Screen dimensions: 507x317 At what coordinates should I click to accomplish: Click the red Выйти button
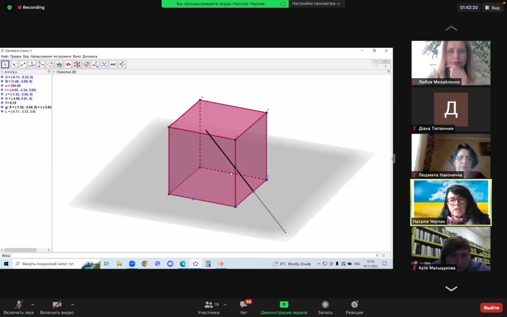491,307
